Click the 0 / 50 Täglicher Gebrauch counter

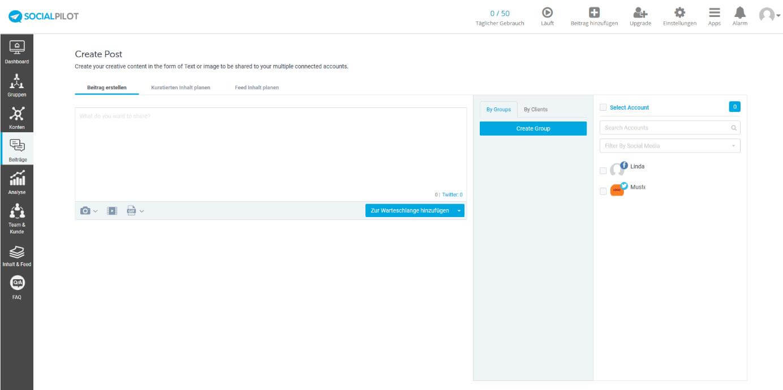tap(500, 18)
